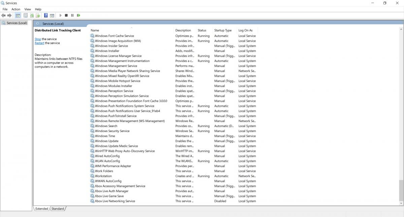Open the View menu

coord(28,9)
